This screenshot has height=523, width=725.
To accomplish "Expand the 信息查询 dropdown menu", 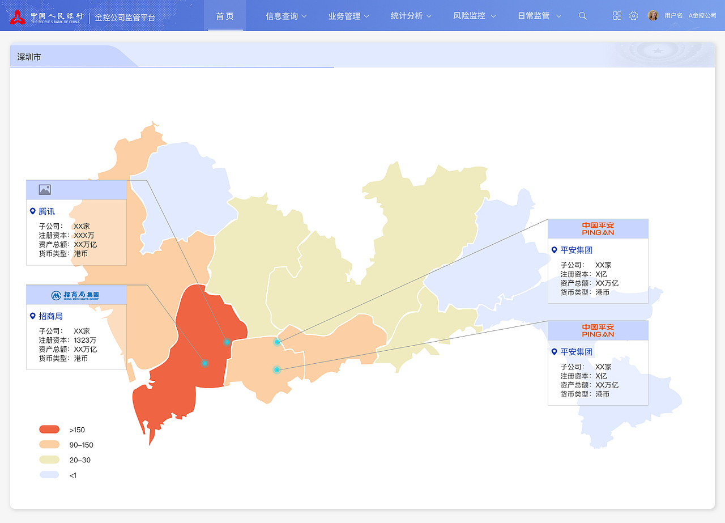I will point(287,16).
